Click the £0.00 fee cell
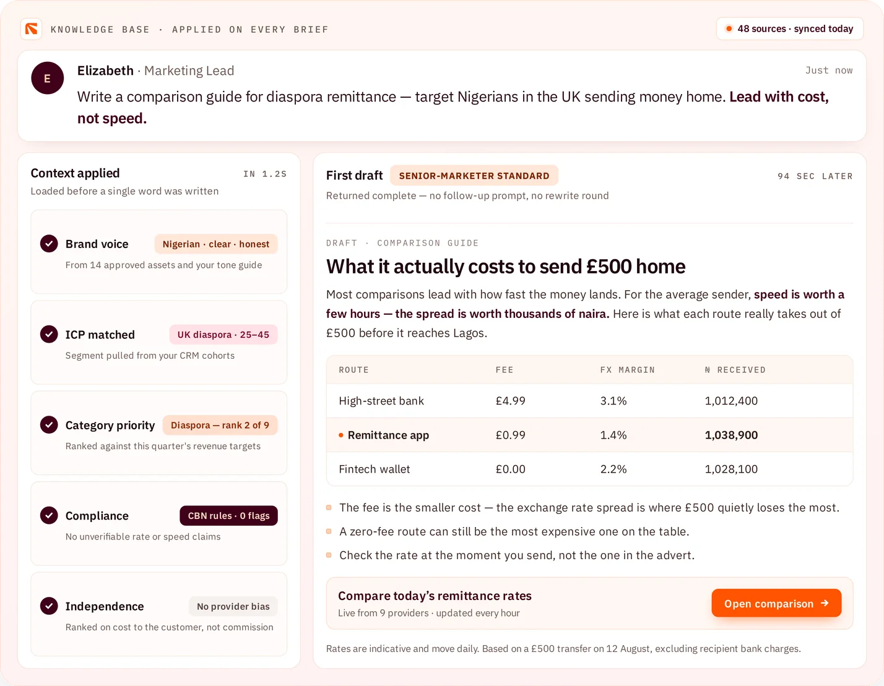 510,469
